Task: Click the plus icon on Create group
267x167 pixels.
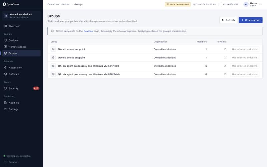Action: [243, 20]
